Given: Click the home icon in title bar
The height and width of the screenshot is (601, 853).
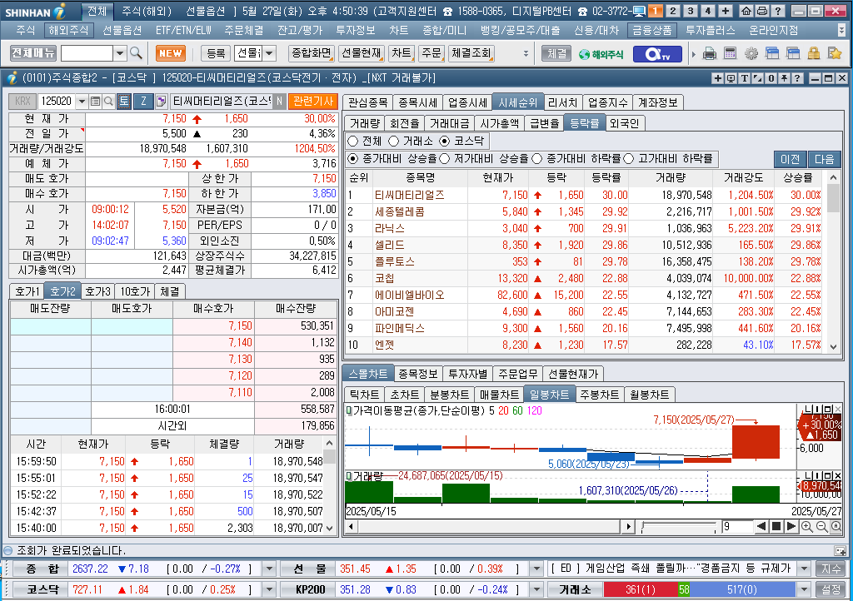Looking at the screenshot, I should [x=746, y=11].
